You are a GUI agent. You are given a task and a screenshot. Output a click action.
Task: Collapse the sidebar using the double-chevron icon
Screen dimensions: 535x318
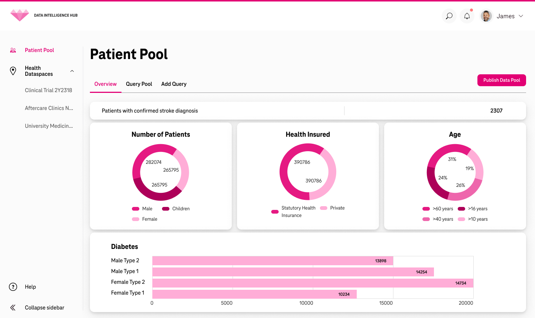[13, 308]
